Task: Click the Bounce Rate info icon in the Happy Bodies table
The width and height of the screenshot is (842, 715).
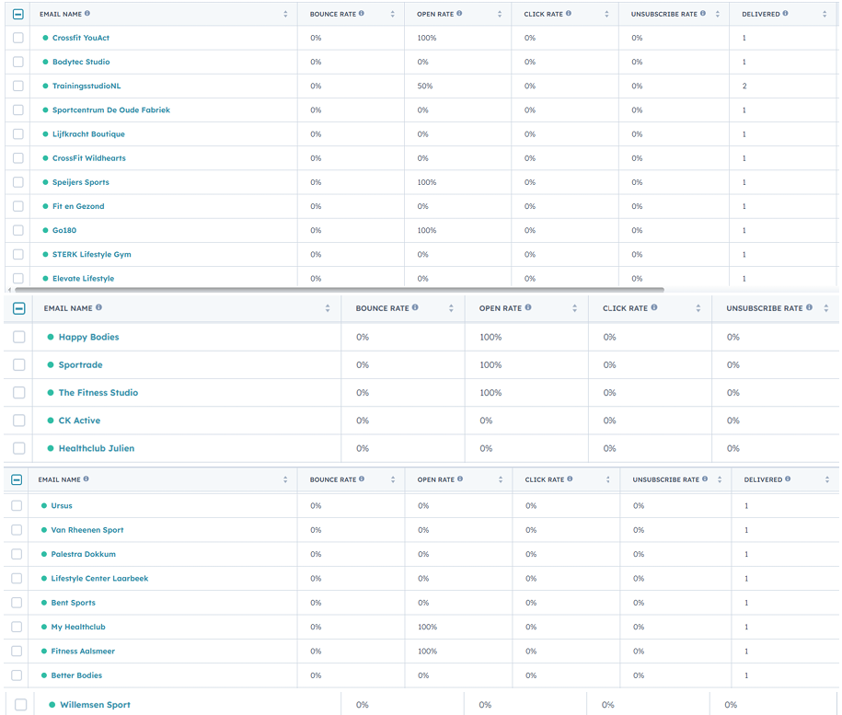Action: click(415, 307)
